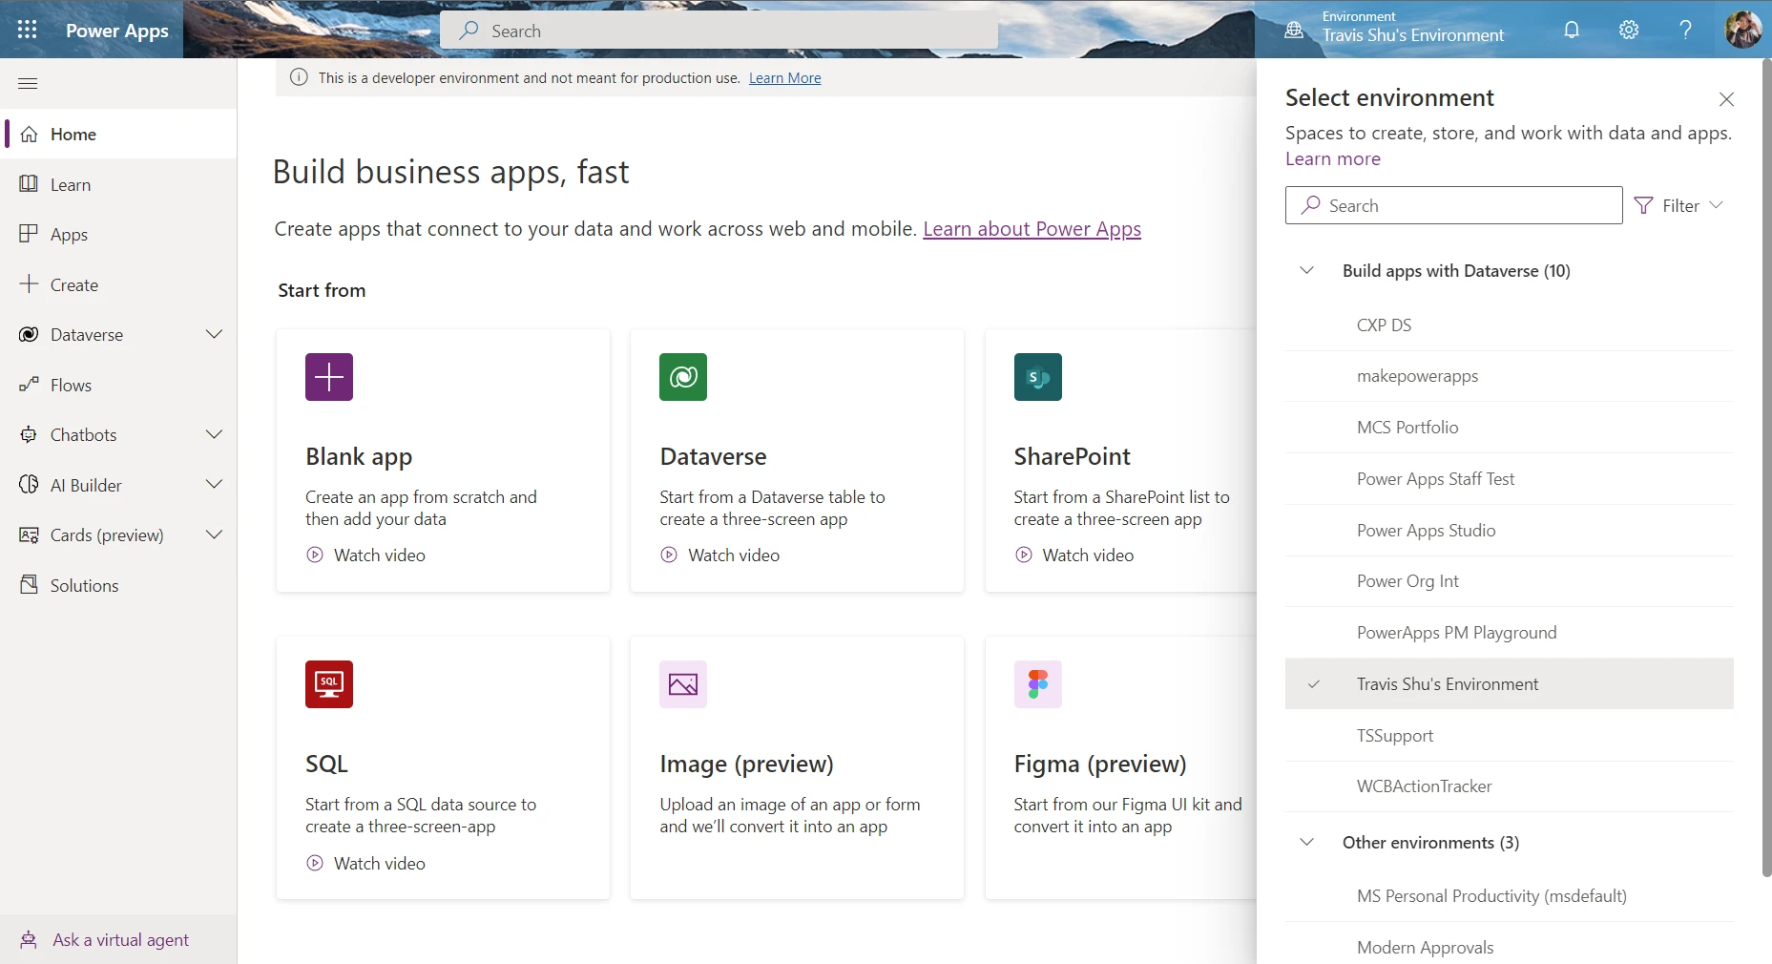Collapse the Build apps with Dataverse section

(1306, 270)
